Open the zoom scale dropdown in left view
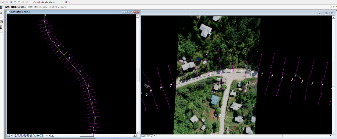The width and height of the screenshot is (337, 139). coord(49,135)
